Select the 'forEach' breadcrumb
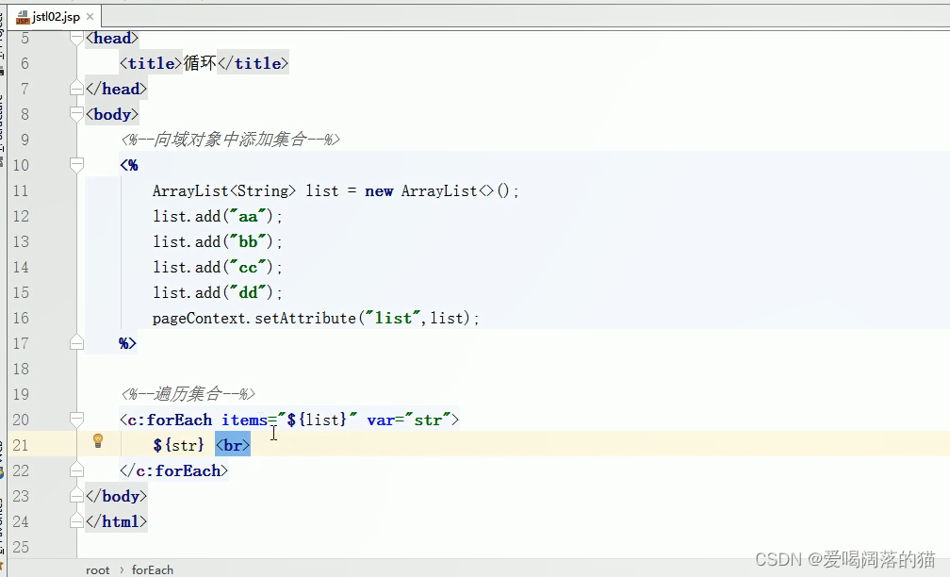 coord(153,569)
